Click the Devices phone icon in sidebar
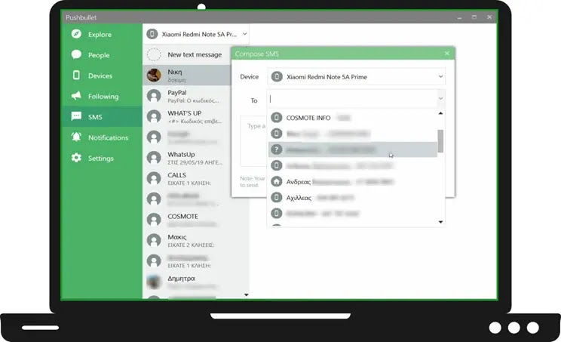 pos(76,75)
